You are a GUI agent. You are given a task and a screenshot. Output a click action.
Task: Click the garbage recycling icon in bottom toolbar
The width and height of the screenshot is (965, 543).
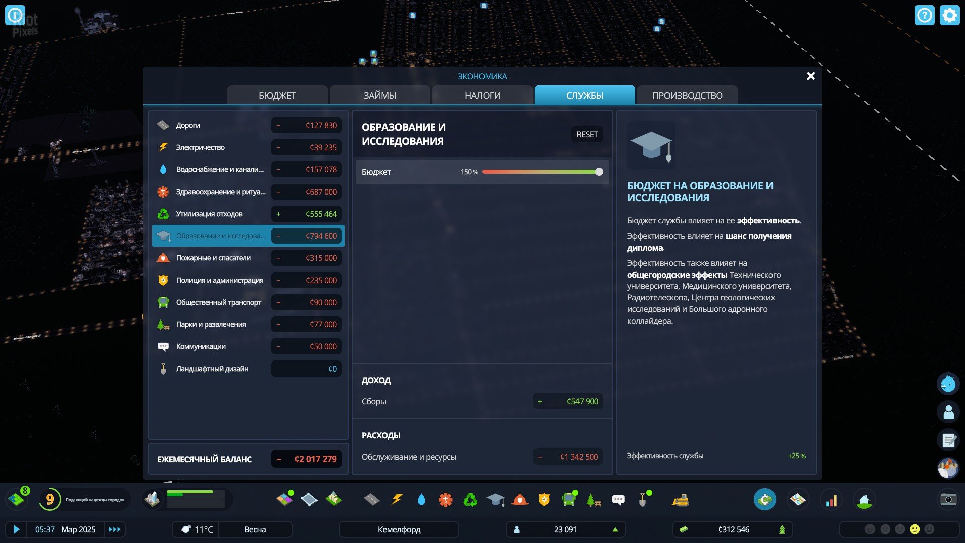point(470,500)
